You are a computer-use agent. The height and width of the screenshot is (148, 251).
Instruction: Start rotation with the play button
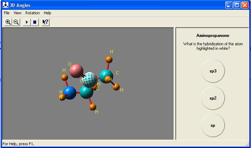tap(26, 22)
